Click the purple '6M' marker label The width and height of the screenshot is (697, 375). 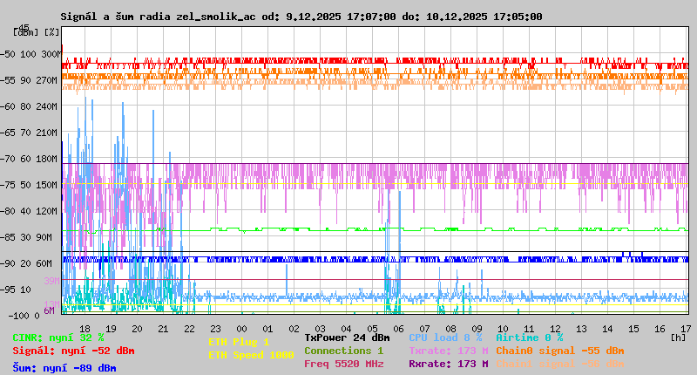point(50,310)
